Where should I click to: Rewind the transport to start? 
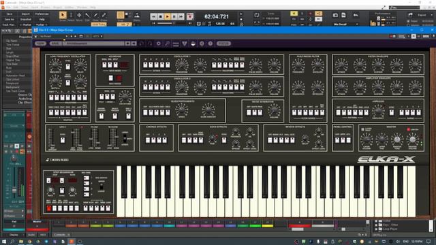[x=153, y=16]
